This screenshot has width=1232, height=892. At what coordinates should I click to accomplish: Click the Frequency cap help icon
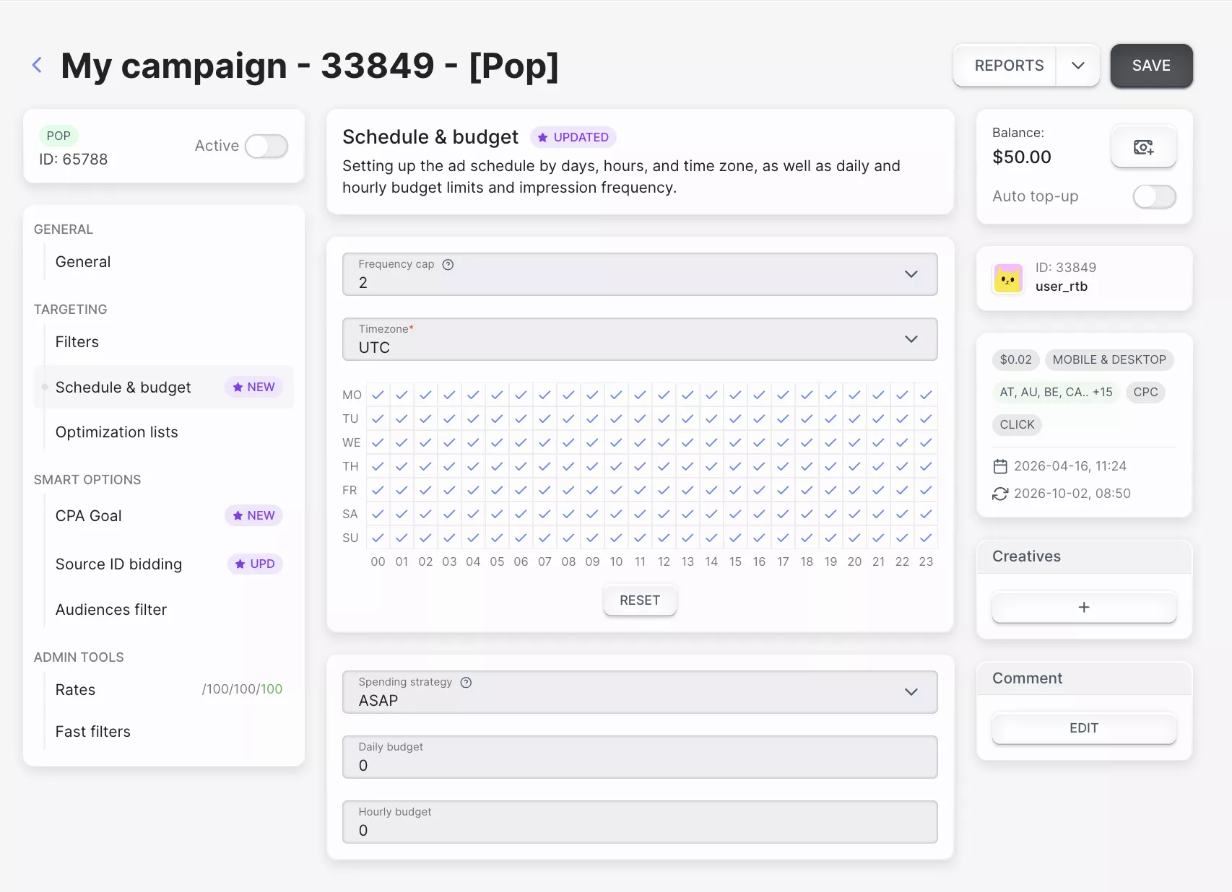point(448,264)
